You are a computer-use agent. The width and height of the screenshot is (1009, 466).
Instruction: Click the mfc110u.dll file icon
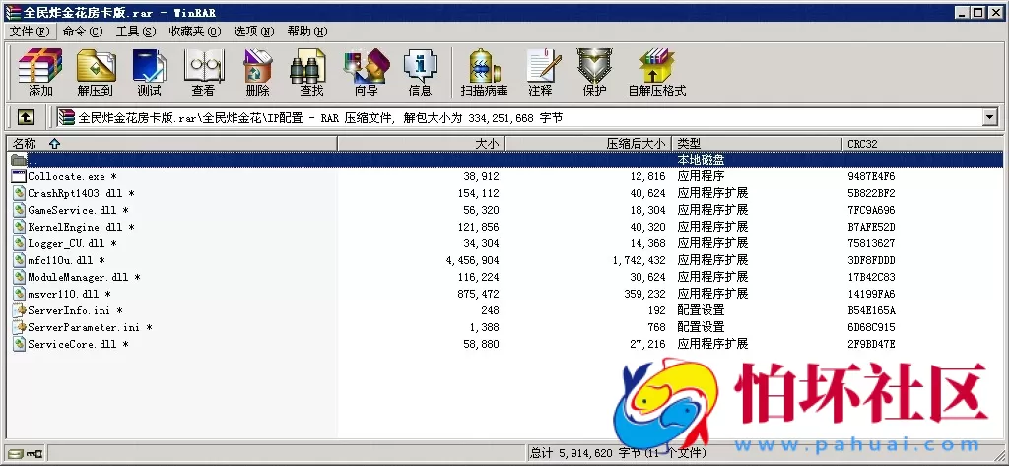tap(19, 260)
